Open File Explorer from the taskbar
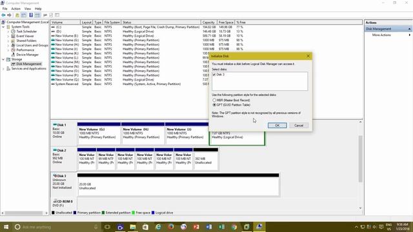Image resolution: width=413 pixels, height=232 pixels. 133,227
